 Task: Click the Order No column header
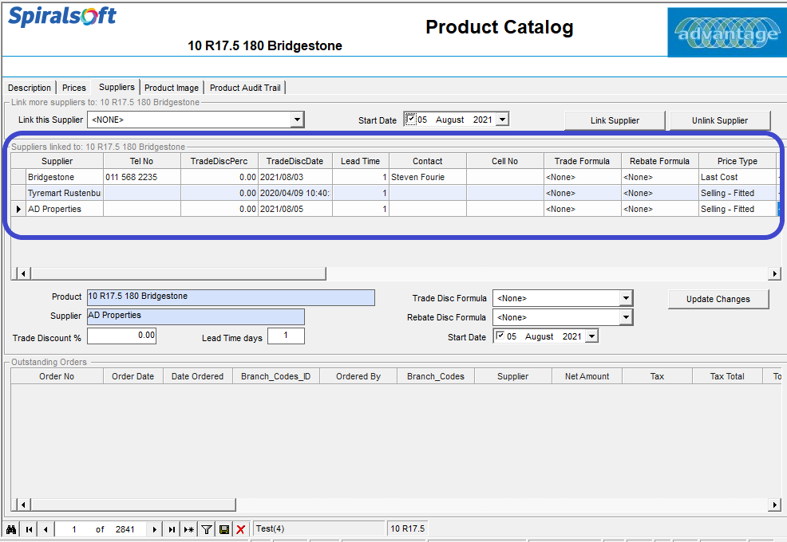click(x=57, y=376)
